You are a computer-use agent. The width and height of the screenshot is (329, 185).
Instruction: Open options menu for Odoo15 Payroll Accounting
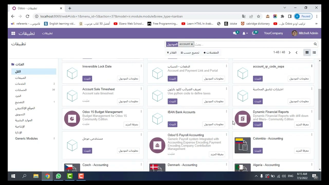(x=226, y=134)
